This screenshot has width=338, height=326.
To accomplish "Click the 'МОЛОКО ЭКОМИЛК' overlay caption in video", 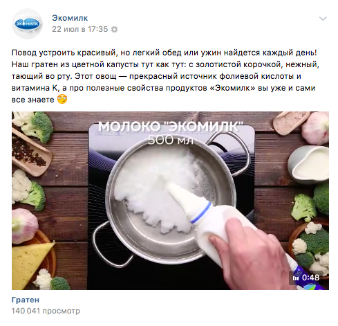I will click(x=171, y=127).
